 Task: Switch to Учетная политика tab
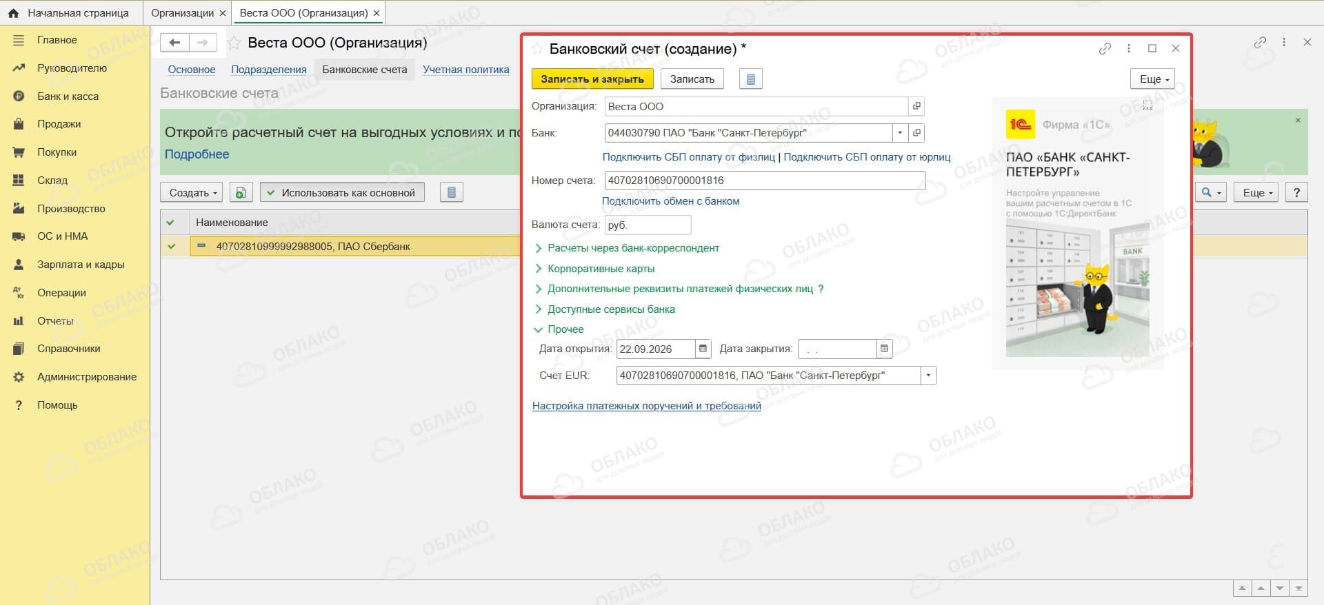pos(466,70)
